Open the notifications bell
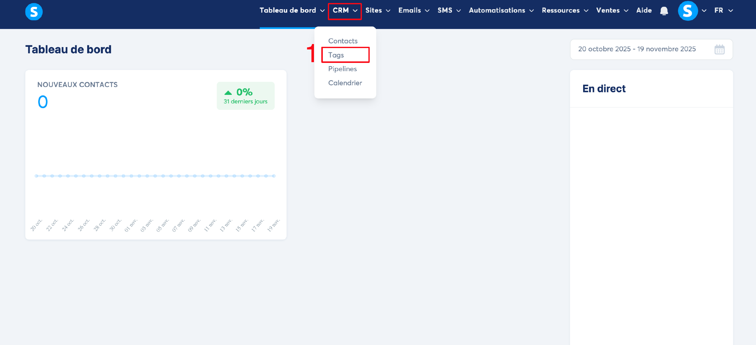The width and height of the screenshot is (756, 345). click(x=664, y=11)
